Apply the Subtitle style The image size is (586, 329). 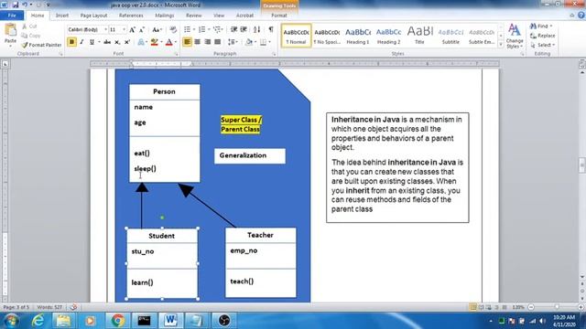pyautogui.click(x=450, y=36)
